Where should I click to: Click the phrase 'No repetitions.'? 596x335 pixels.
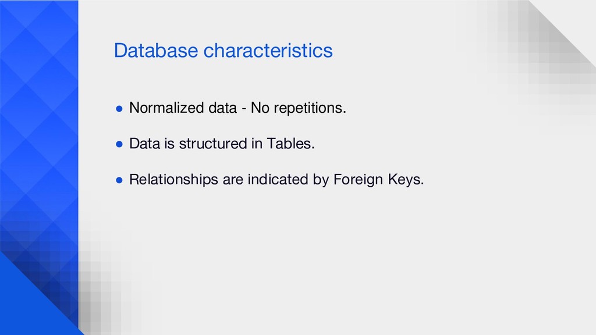[299, 108]
